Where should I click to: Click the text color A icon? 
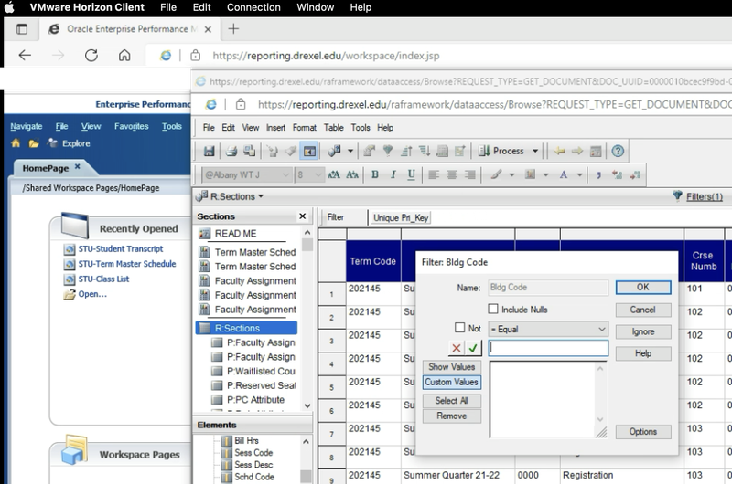564,174
